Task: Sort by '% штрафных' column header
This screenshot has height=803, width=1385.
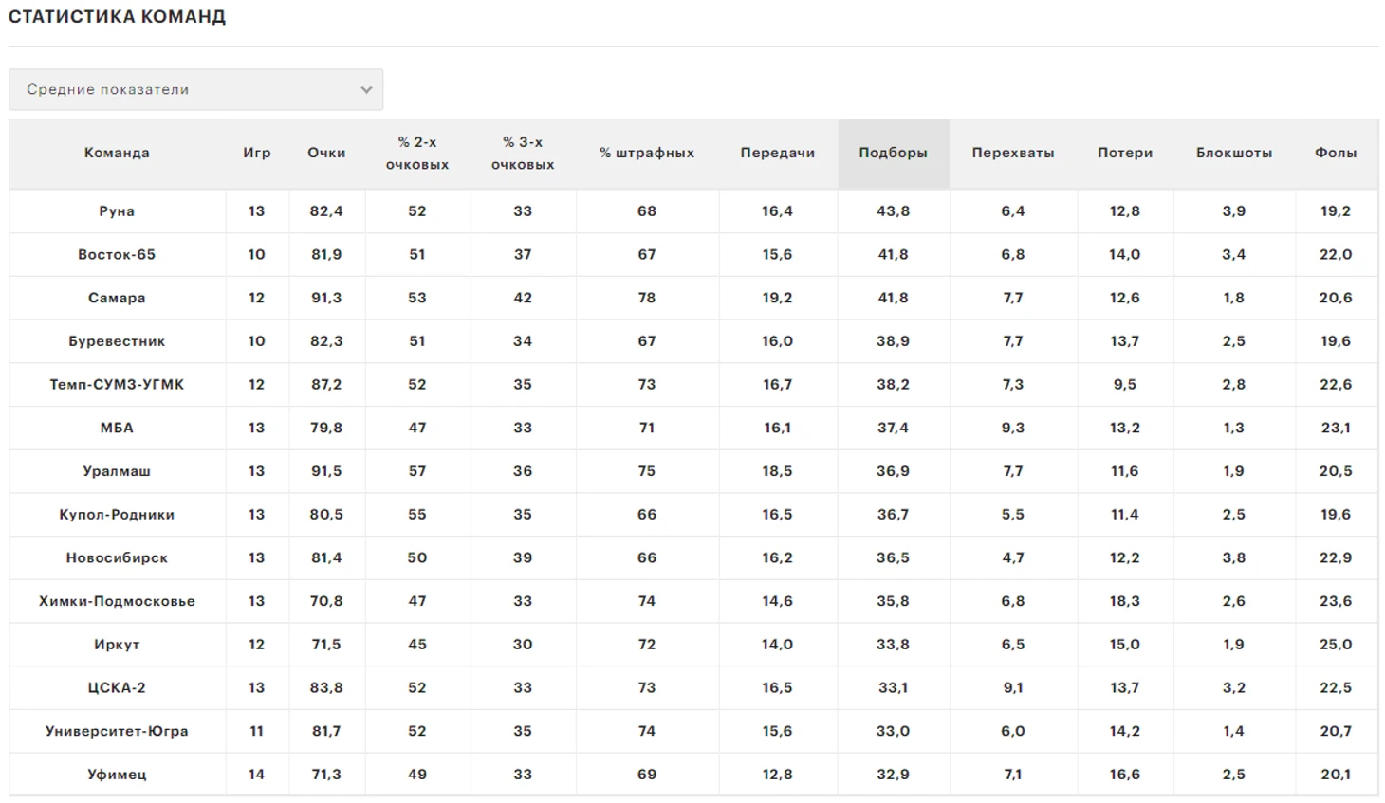Action: [647, 153]
